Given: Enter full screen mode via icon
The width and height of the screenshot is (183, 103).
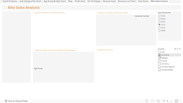Looking at the screenshot, I should [x=177, y=101].
